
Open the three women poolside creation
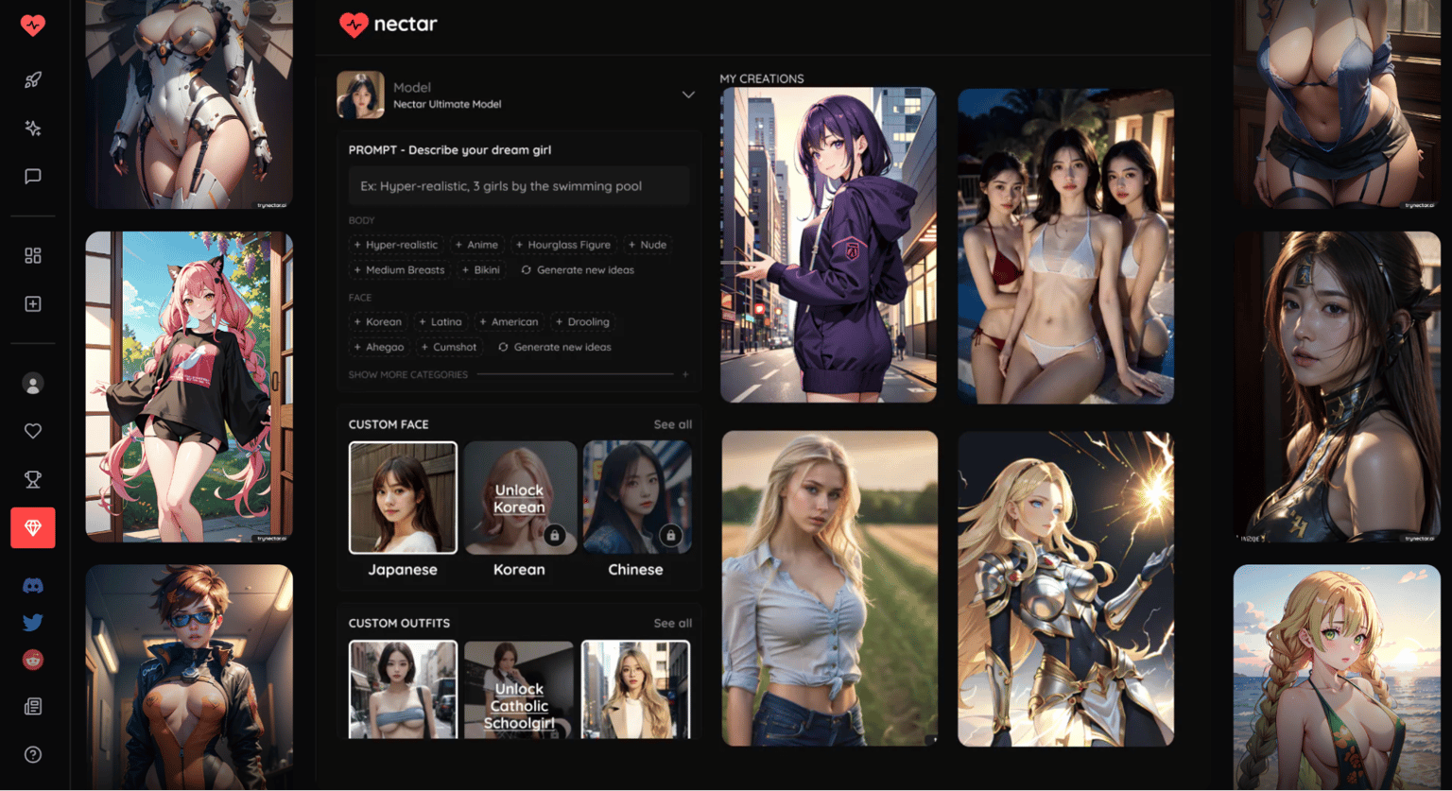1065,246
